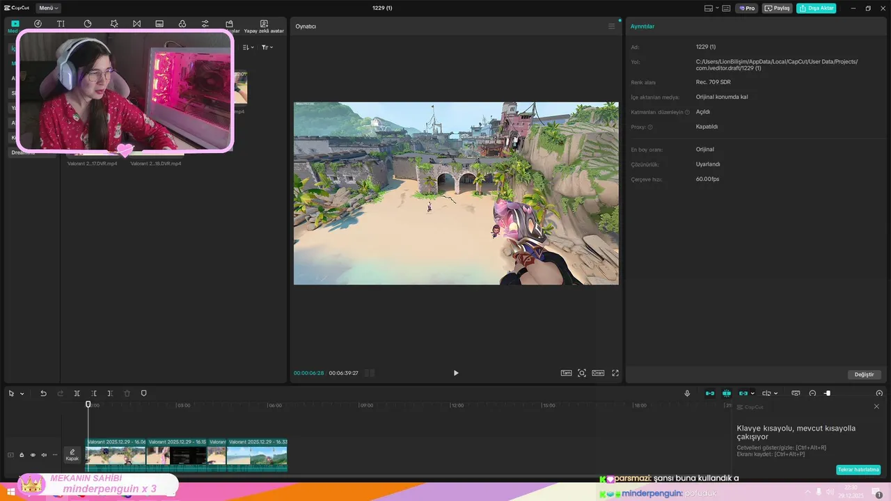The width and height of the screenshot is (891, 501).
Task: Open the Yapay zekâ avatar tab
Action: (x=264, y=26)
